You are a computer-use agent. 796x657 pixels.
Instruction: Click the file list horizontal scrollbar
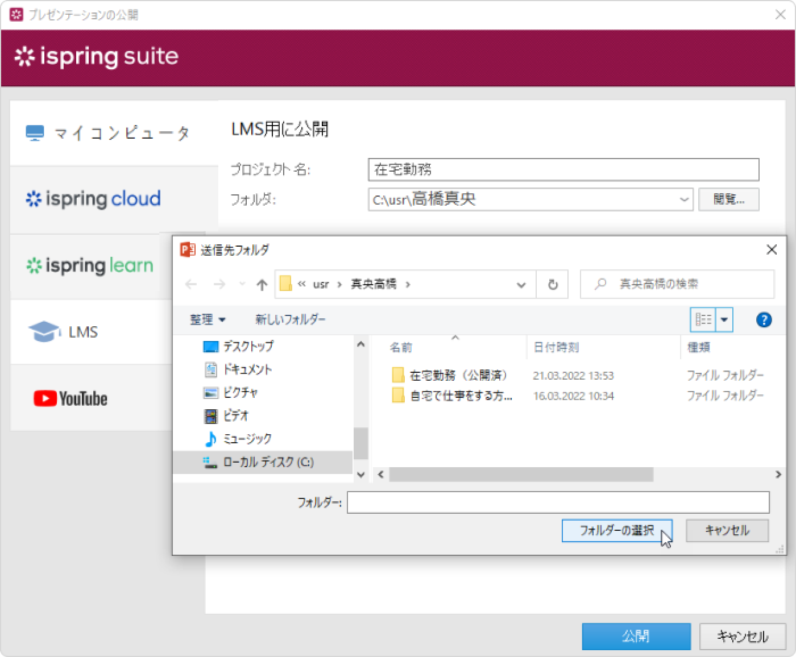pyautogui.click(x=521, y=475)
